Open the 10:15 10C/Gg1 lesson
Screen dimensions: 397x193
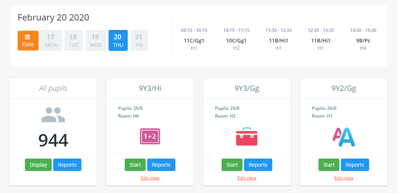tap(236, 39)
